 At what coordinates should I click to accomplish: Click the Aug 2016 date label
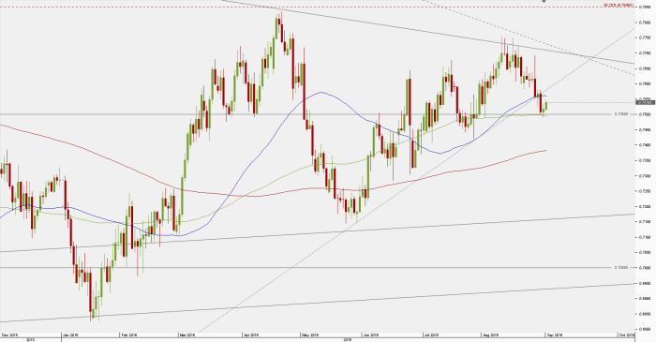(490, 335)
